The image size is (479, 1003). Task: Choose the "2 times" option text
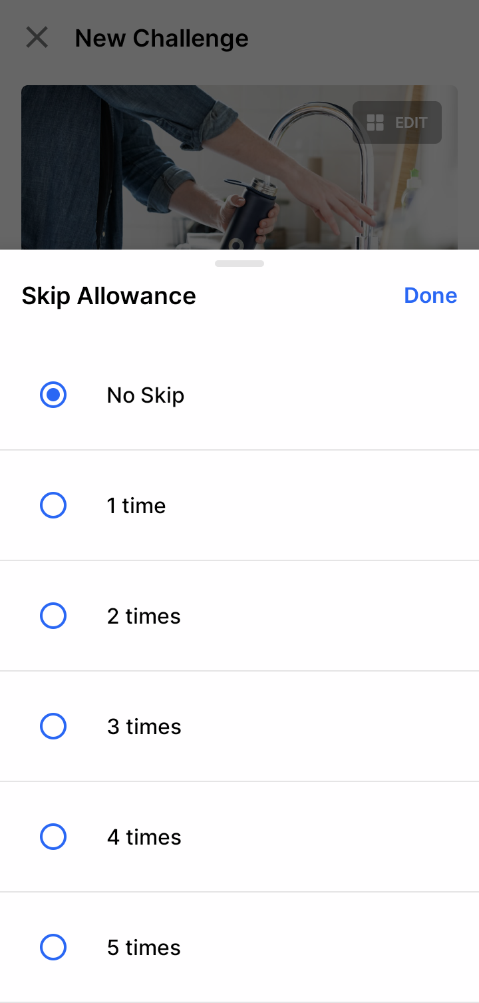(x=144, y=616)
